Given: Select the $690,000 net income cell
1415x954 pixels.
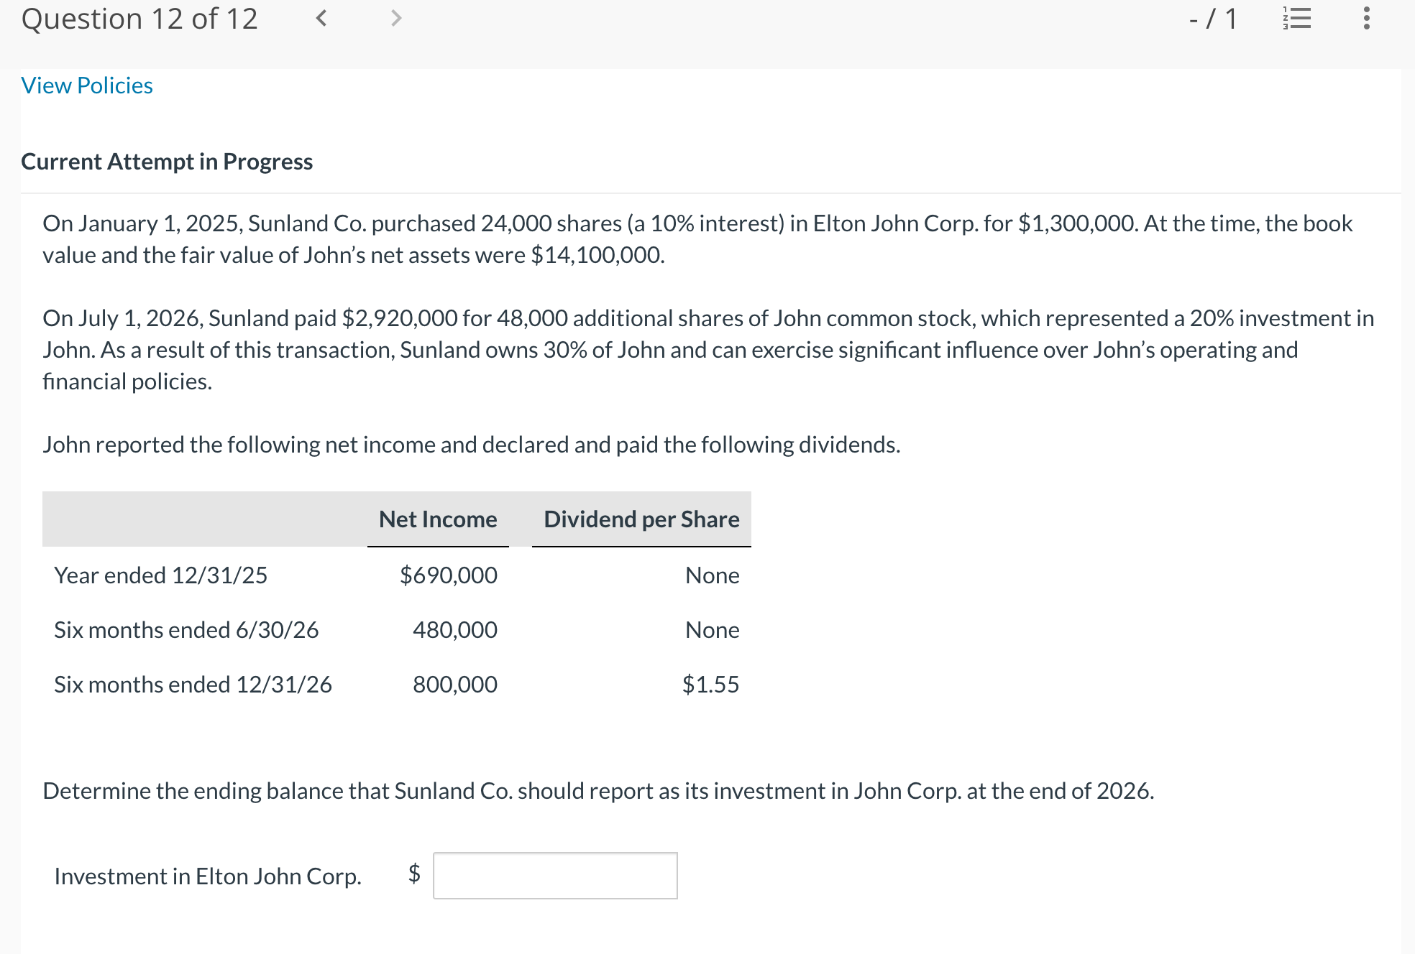Looking at the screenshot, I should [x=448, y=575].
